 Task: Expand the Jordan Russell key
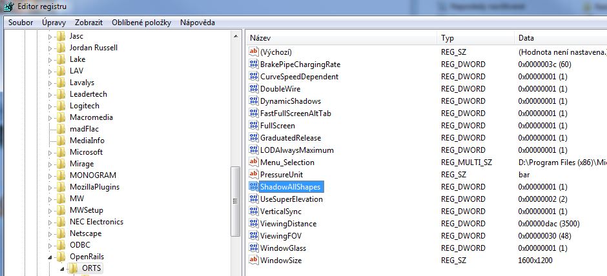click(50, 48)
